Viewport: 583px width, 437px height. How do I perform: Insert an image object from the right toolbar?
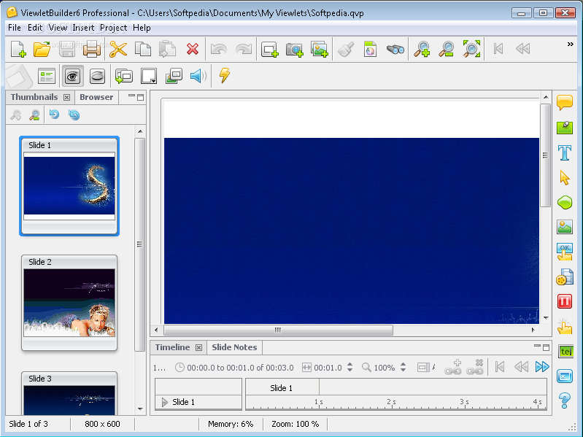565,227
